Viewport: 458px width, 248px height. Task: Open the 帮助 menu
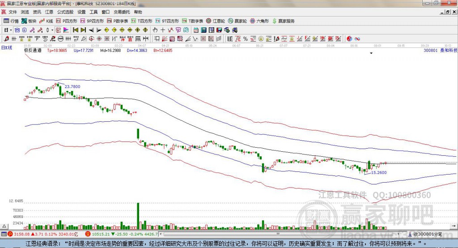click(138, 12)
